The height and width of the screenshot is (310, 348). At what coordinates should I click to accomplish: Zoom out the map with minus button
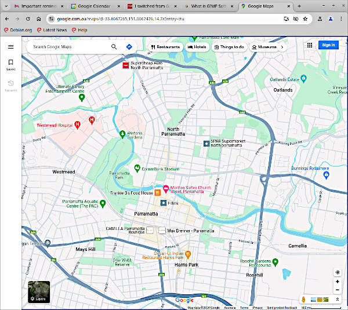coord(337,290)
